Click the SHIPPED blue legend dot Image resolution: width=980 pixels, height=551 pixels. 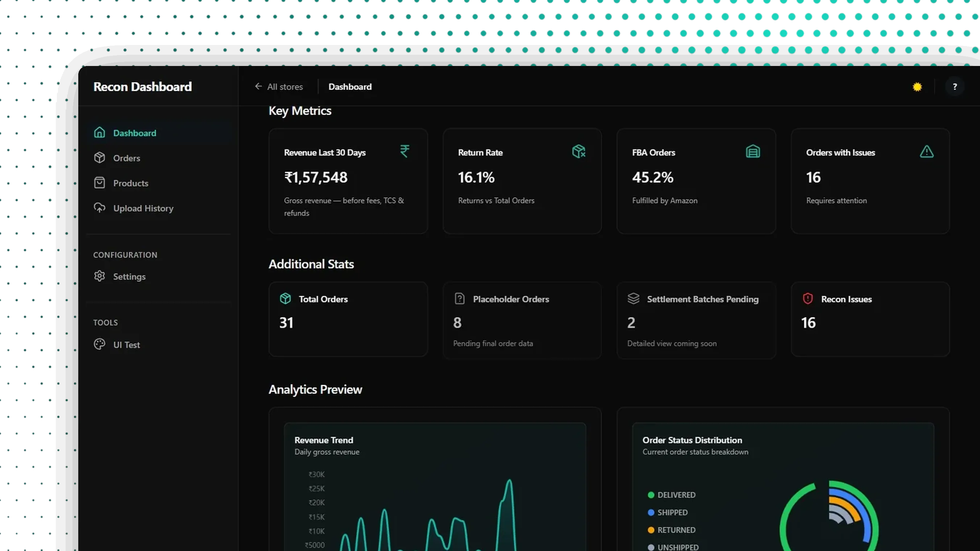point(651,513)
